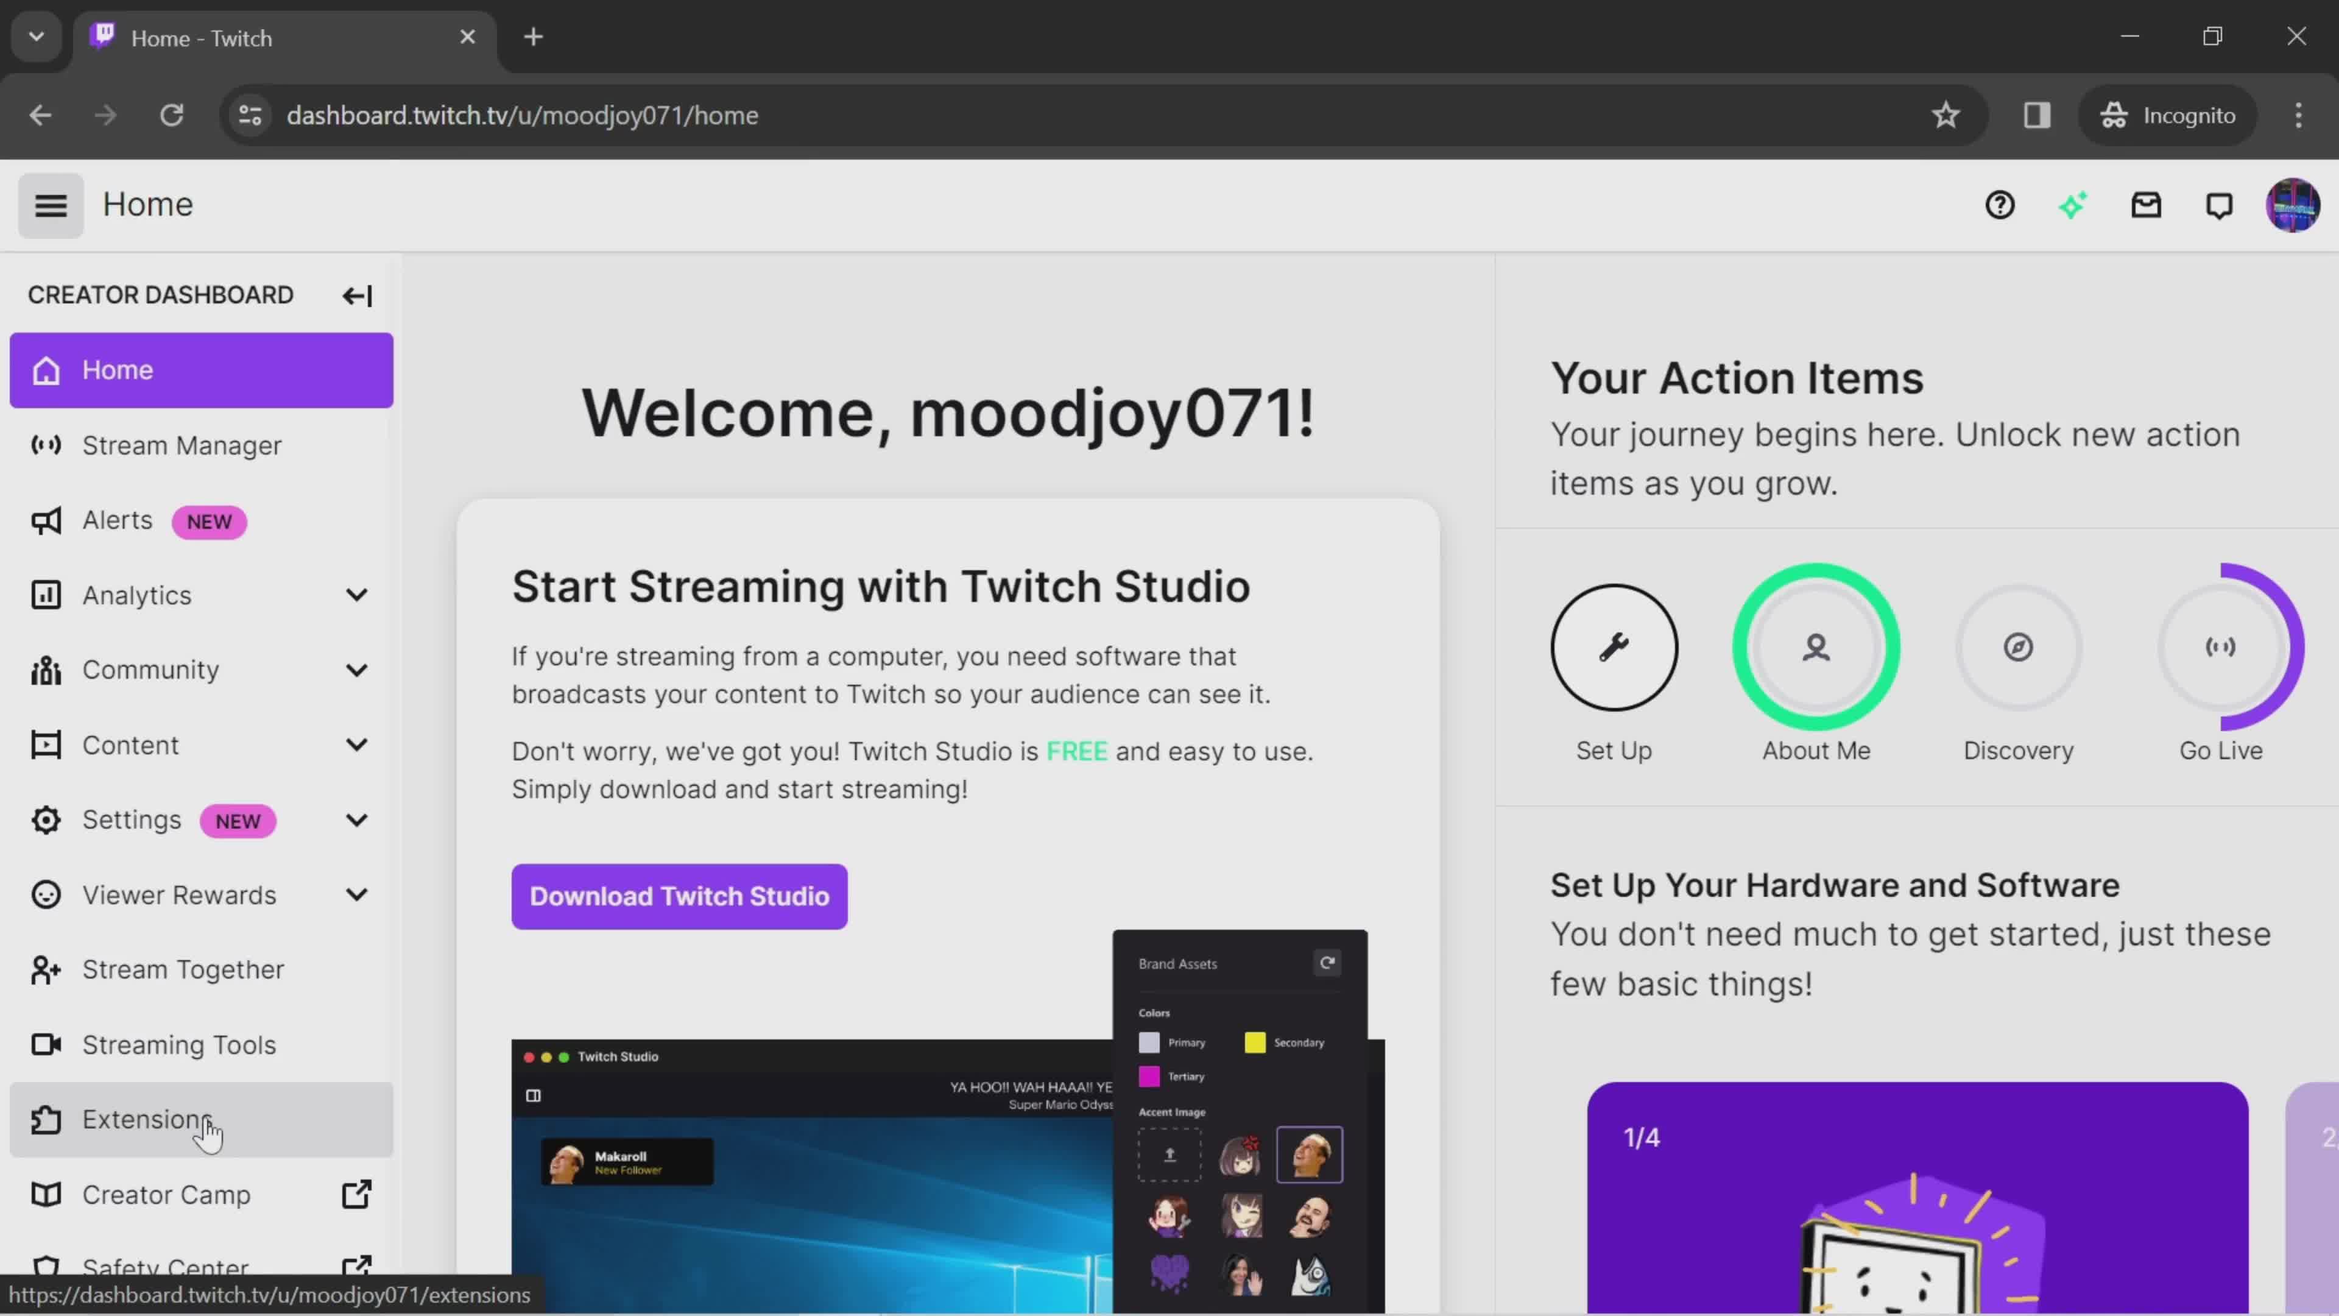Click the NEW badge next to Alerts

[209, 522]
